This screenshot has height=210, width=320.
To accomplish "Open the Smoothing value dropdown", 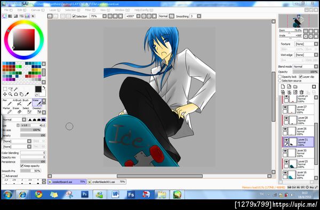I will (199, 16).
